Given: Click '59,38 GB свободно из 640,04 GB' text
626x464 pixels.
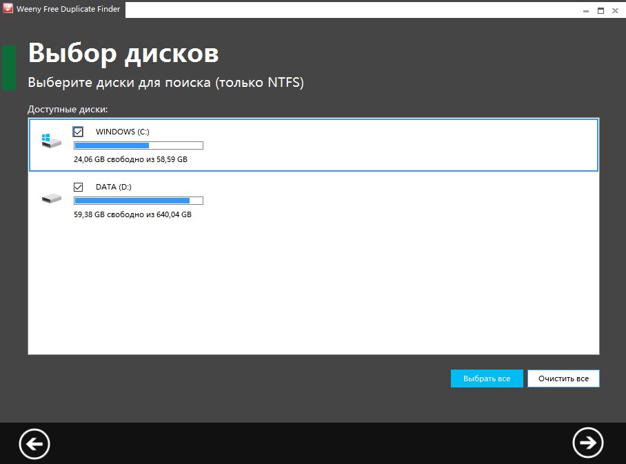Looking at the screenshot, I should 132,214.
